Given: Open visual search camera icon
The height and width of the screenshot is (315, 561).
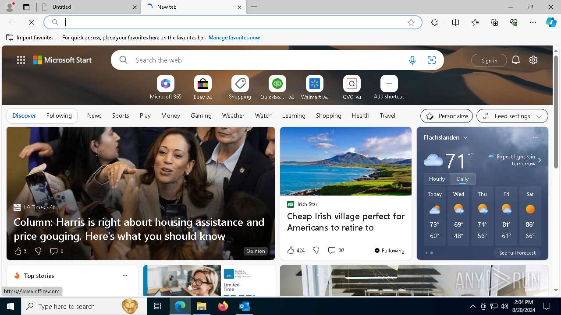Looking at the screenshot, I should click(x=431, y=60).
